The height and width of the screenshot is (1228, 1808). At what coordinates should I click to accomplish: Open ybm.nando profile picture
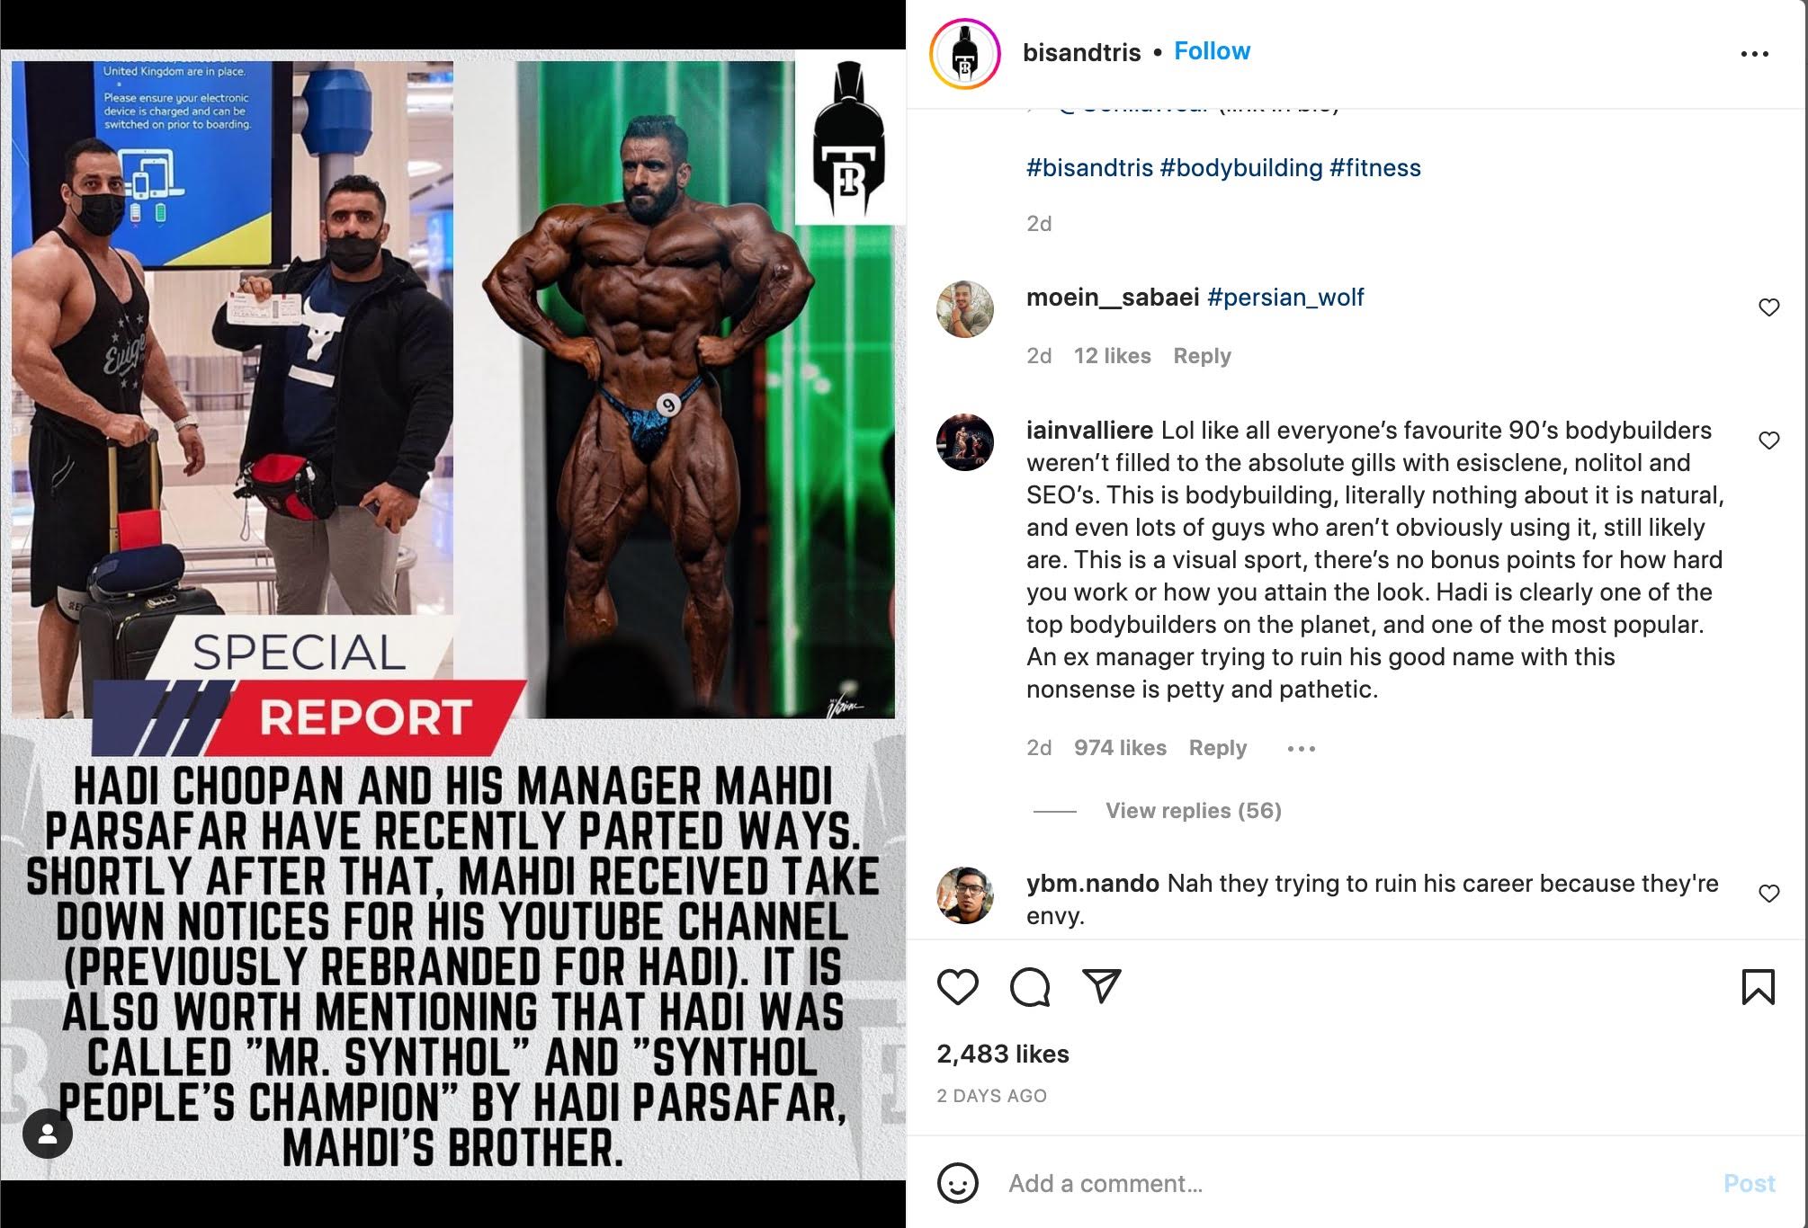[x=965, y=895]
